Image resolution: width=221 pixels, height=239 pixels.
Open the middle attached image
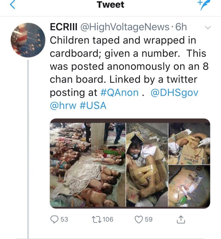(x=147, y=164)
